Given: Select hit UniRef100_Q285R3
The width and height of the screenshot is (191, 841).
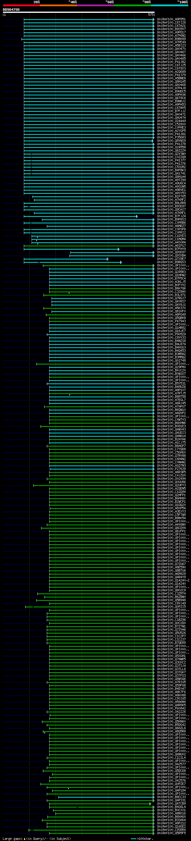Looking at the screenshot, I should click(171, 272).
